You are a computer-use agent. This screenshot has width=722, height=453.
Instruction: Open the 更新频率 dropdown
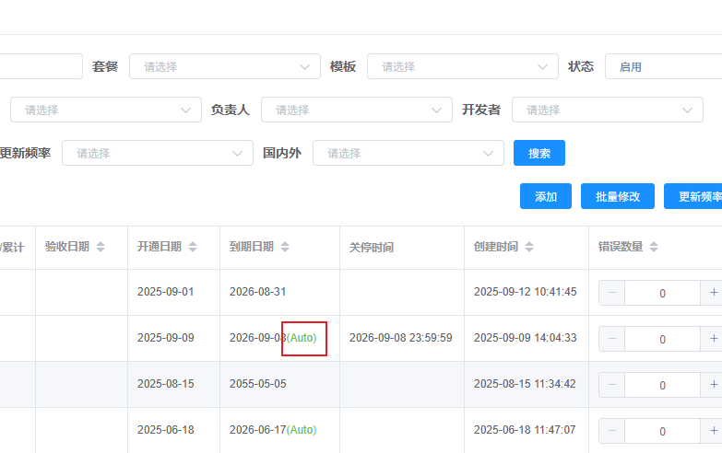tap(158, 153)
